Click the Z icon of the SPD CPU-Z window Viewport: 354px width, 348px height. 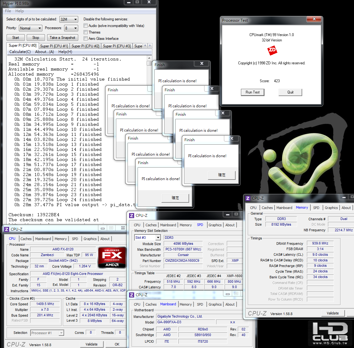pyautogui.click(x=131, y=216)
